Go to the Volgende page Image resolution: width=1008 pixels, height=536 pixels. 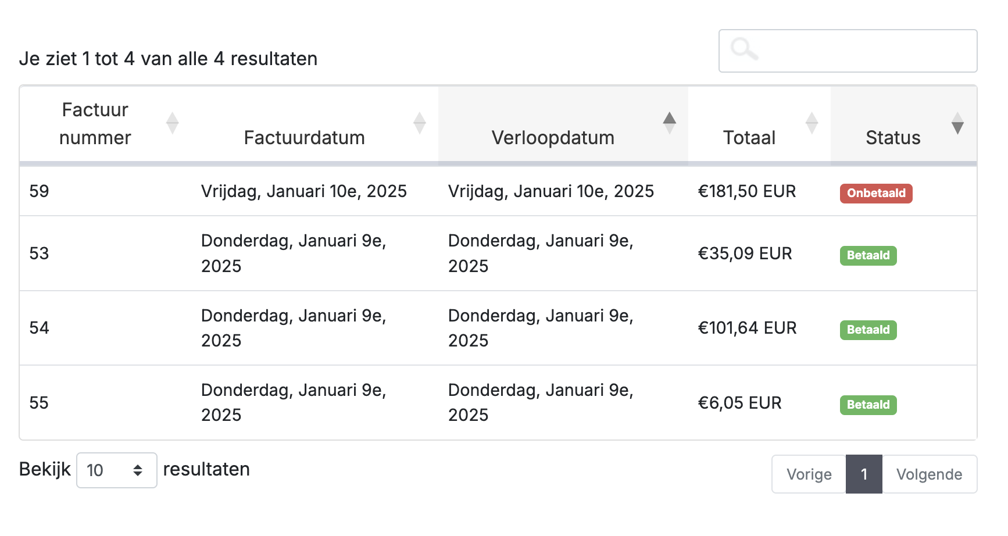click(x=929, y=474)
